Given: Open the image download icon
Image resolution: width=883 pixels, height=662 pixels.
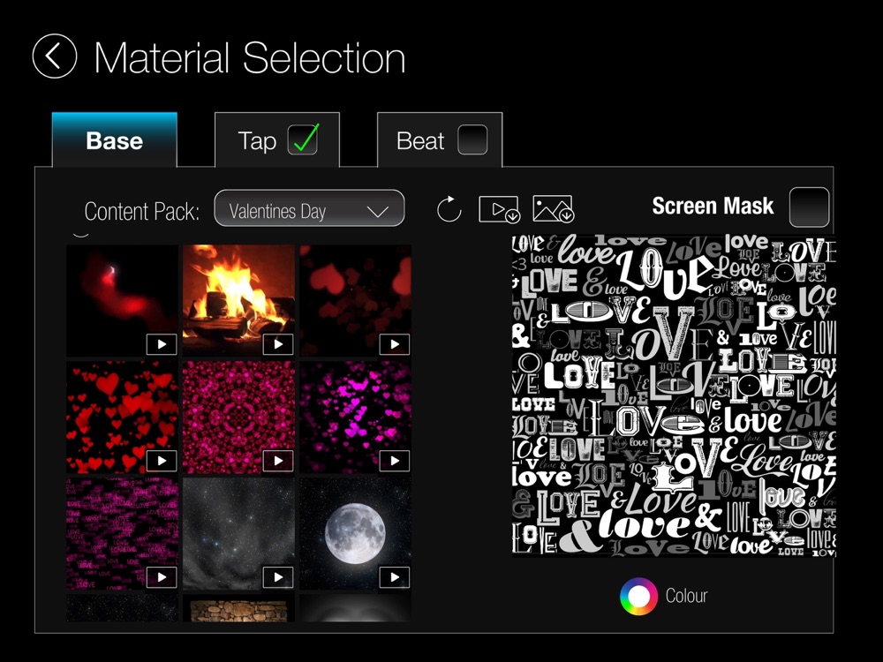Looking at the screenshot, I should 553,209.
